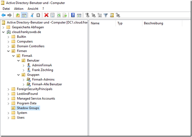Select the FirmaA-Alle Benutzer group
Screen dimensions: 192x137
pos(47,84)
